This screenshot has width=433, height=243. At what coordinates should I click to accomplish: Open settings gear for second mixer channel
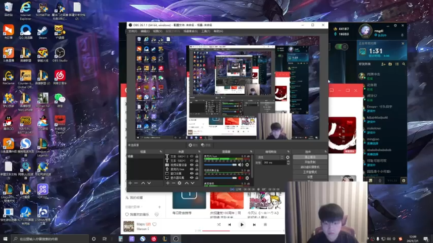click(247, 178)
